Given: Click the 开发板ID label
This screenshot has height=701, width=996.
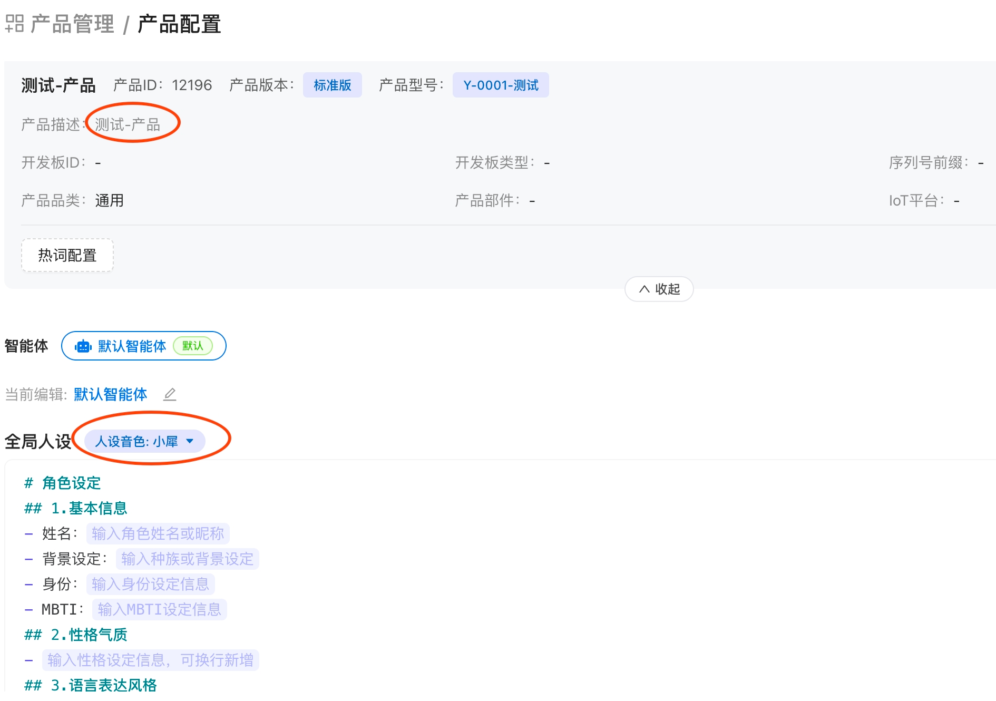Looking at the screenshot, I should 54,162.
